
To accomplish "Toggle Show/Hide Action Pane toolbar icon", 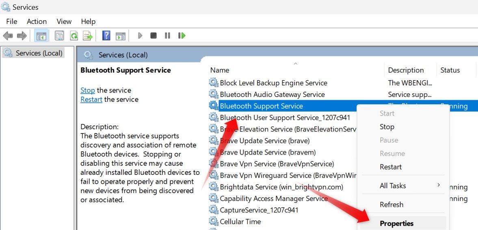I will [121, 36].
